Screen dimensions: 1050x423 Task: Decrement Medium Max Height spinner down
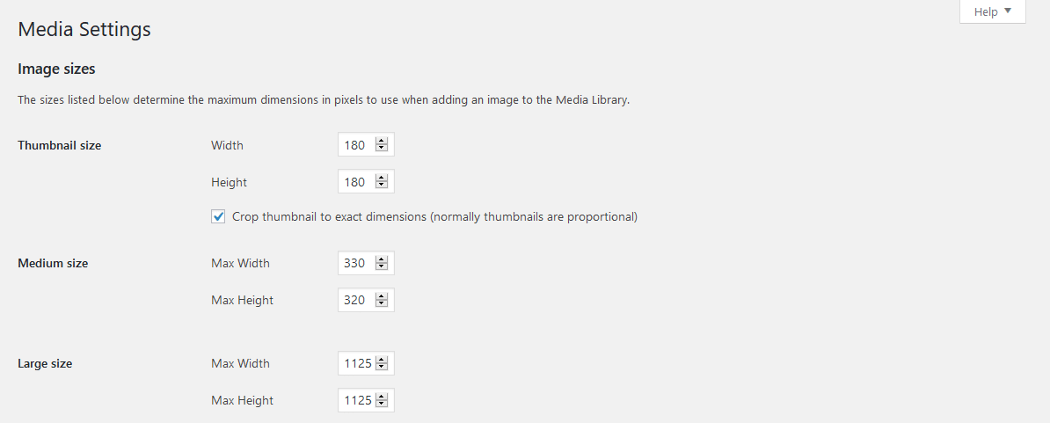[x=382, y=303]
